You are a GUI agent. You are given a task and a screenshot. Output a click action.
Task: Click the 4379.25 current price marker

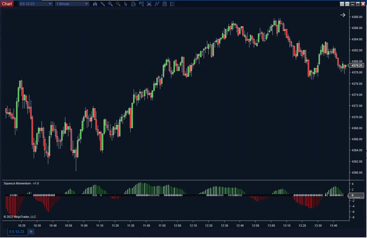click(x=357, y=66)
